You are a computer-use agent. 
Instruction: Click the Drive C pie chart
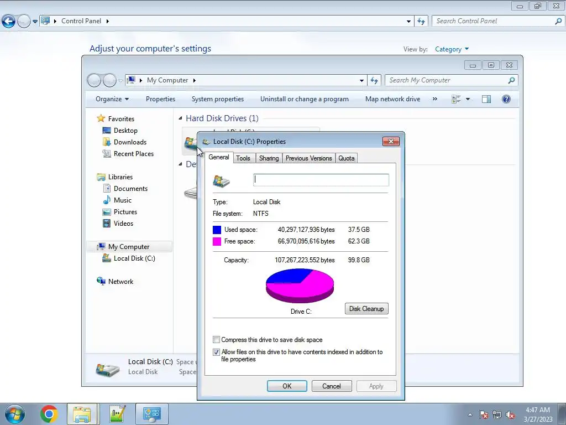(x=300, y=286)
